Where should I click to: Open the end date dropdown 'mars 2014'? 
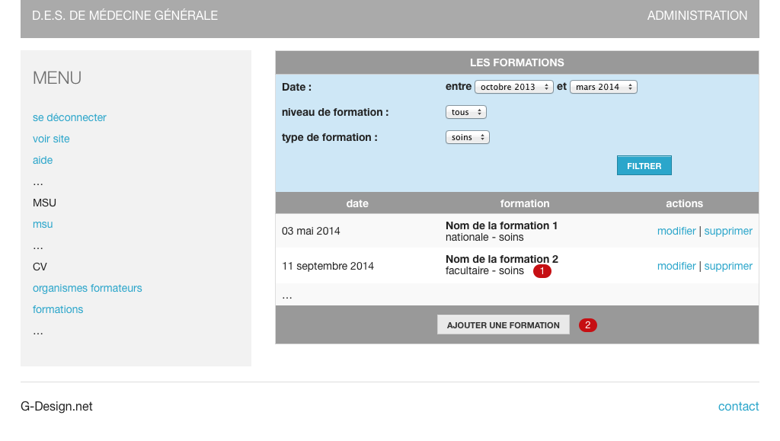point(603,87)
